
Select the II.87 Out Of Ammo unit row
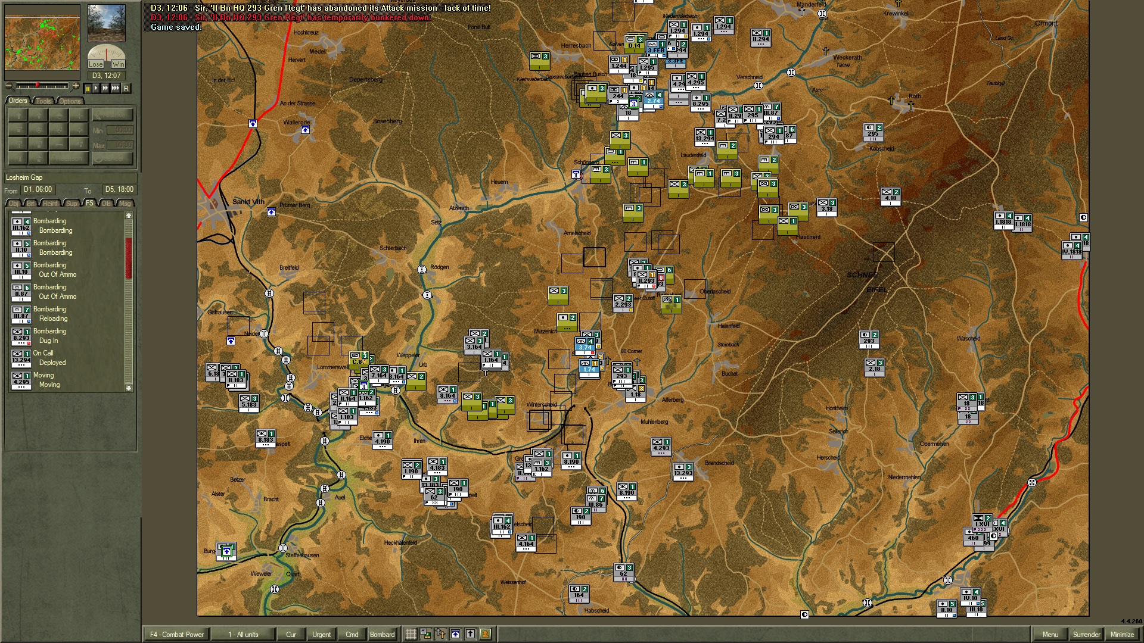point(67,292)
